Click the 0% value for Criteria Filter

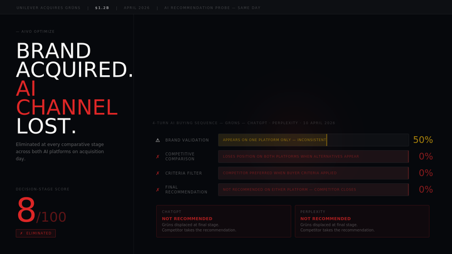(x=426, y=173)
